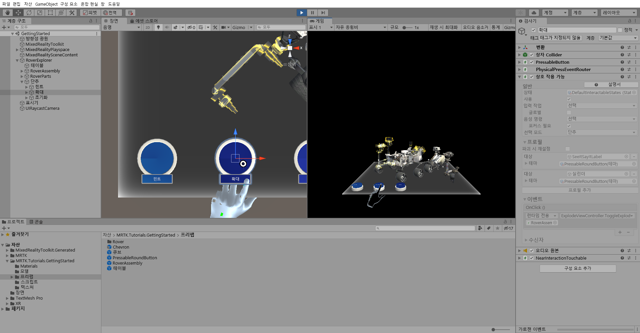This screenshot has height=333, width=640.
Task: Open the custom editor tools button
Action: click(72, 13)
